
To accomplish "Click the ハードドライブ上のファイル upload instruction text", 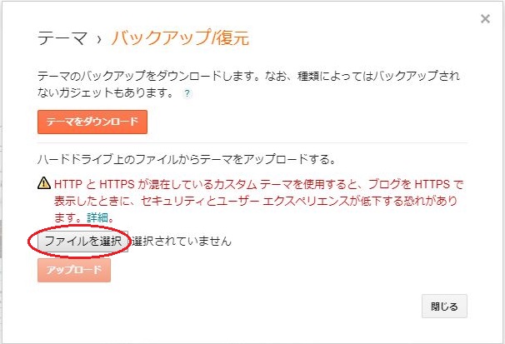I will 187,159.
